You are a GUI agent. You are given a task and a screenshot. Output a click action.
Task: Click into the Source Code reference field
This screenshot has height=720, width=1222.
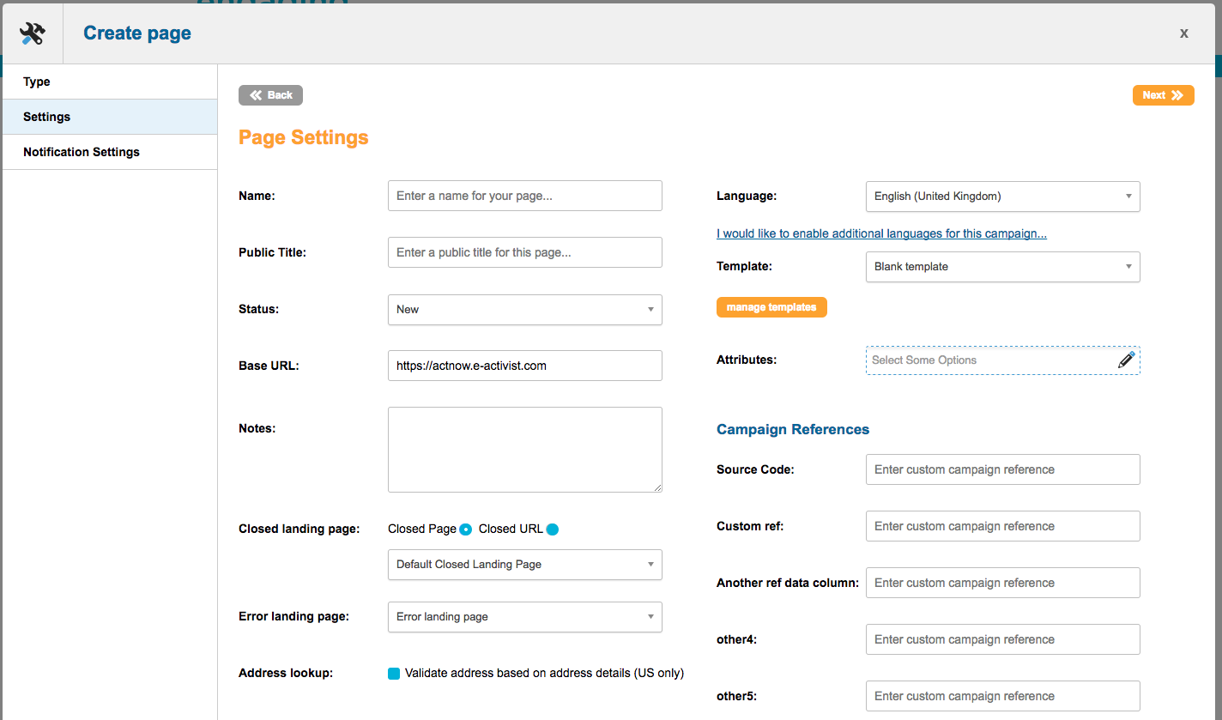(x=1002, y=469)
